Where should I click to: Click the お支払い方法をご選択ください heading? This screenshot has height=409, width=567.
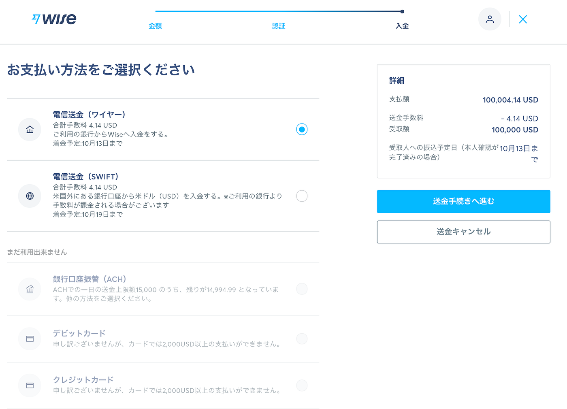(x=101, y=70)
